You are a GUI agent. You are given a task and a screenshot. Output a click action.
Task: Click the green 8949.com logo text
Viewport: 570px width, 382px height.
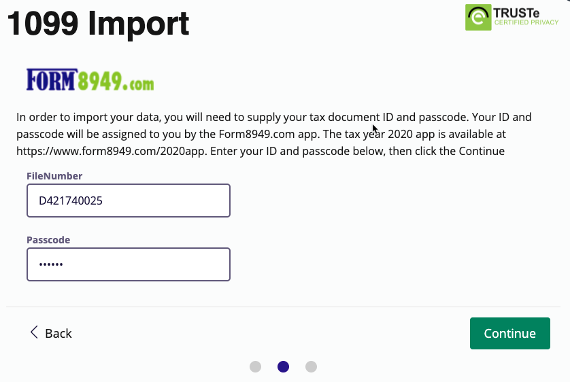pyautogui.click(x=116, y=81)
